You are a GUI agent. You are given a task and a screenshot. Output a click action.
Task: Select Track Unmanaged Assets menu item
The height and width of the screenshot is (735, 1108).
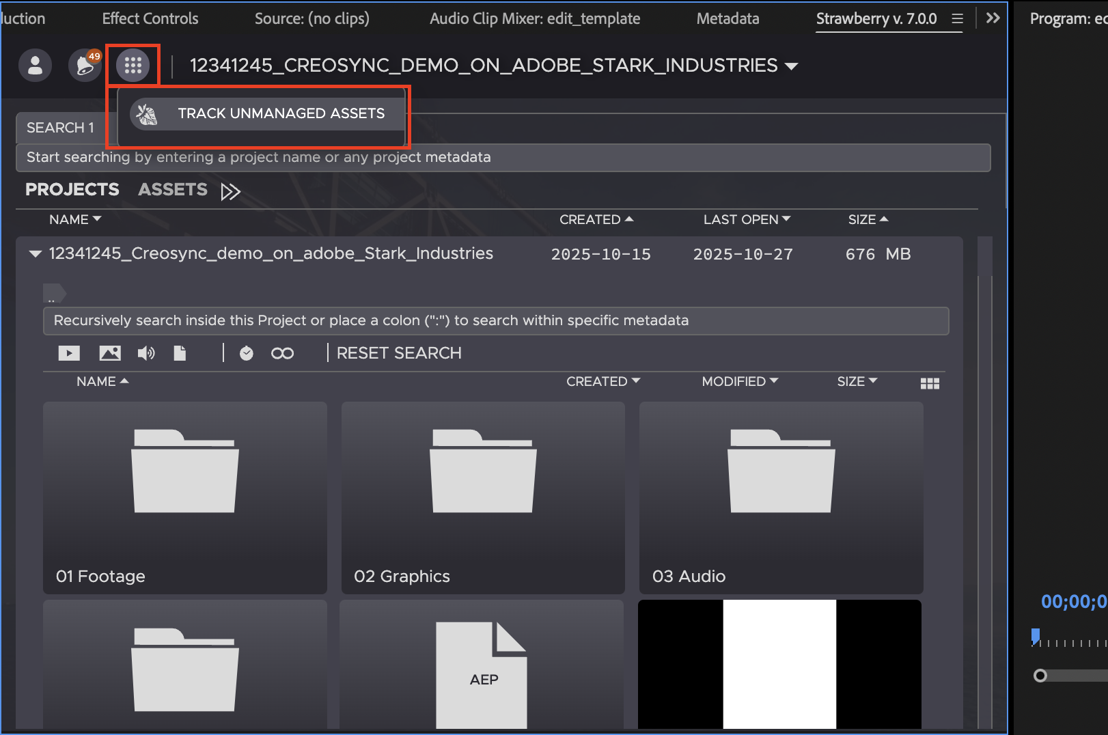281,113
